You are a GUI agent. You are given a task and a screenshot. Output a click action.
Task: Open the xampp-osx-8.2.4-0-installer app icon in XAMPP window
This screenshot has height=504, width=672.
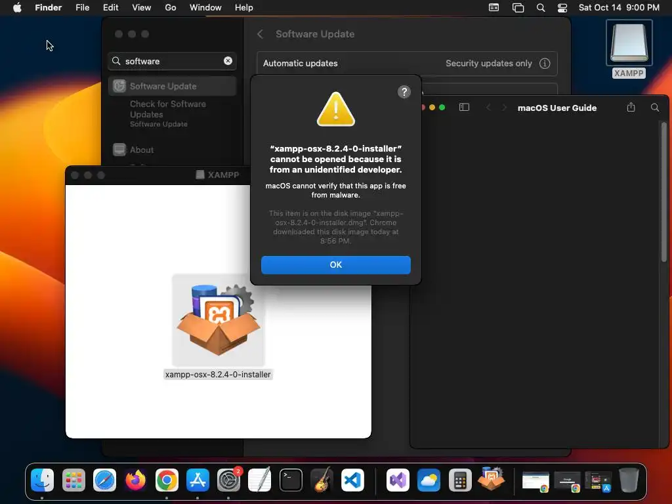click(x=218, y=320)
